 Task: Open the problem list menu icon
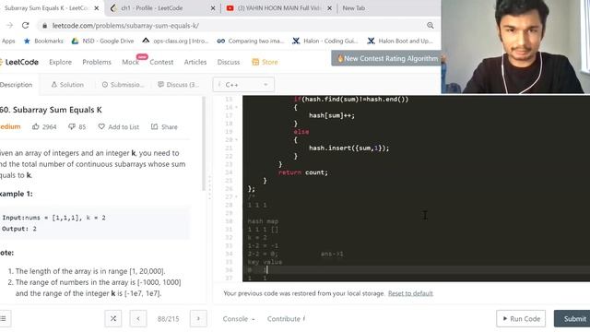click(4, 319)
